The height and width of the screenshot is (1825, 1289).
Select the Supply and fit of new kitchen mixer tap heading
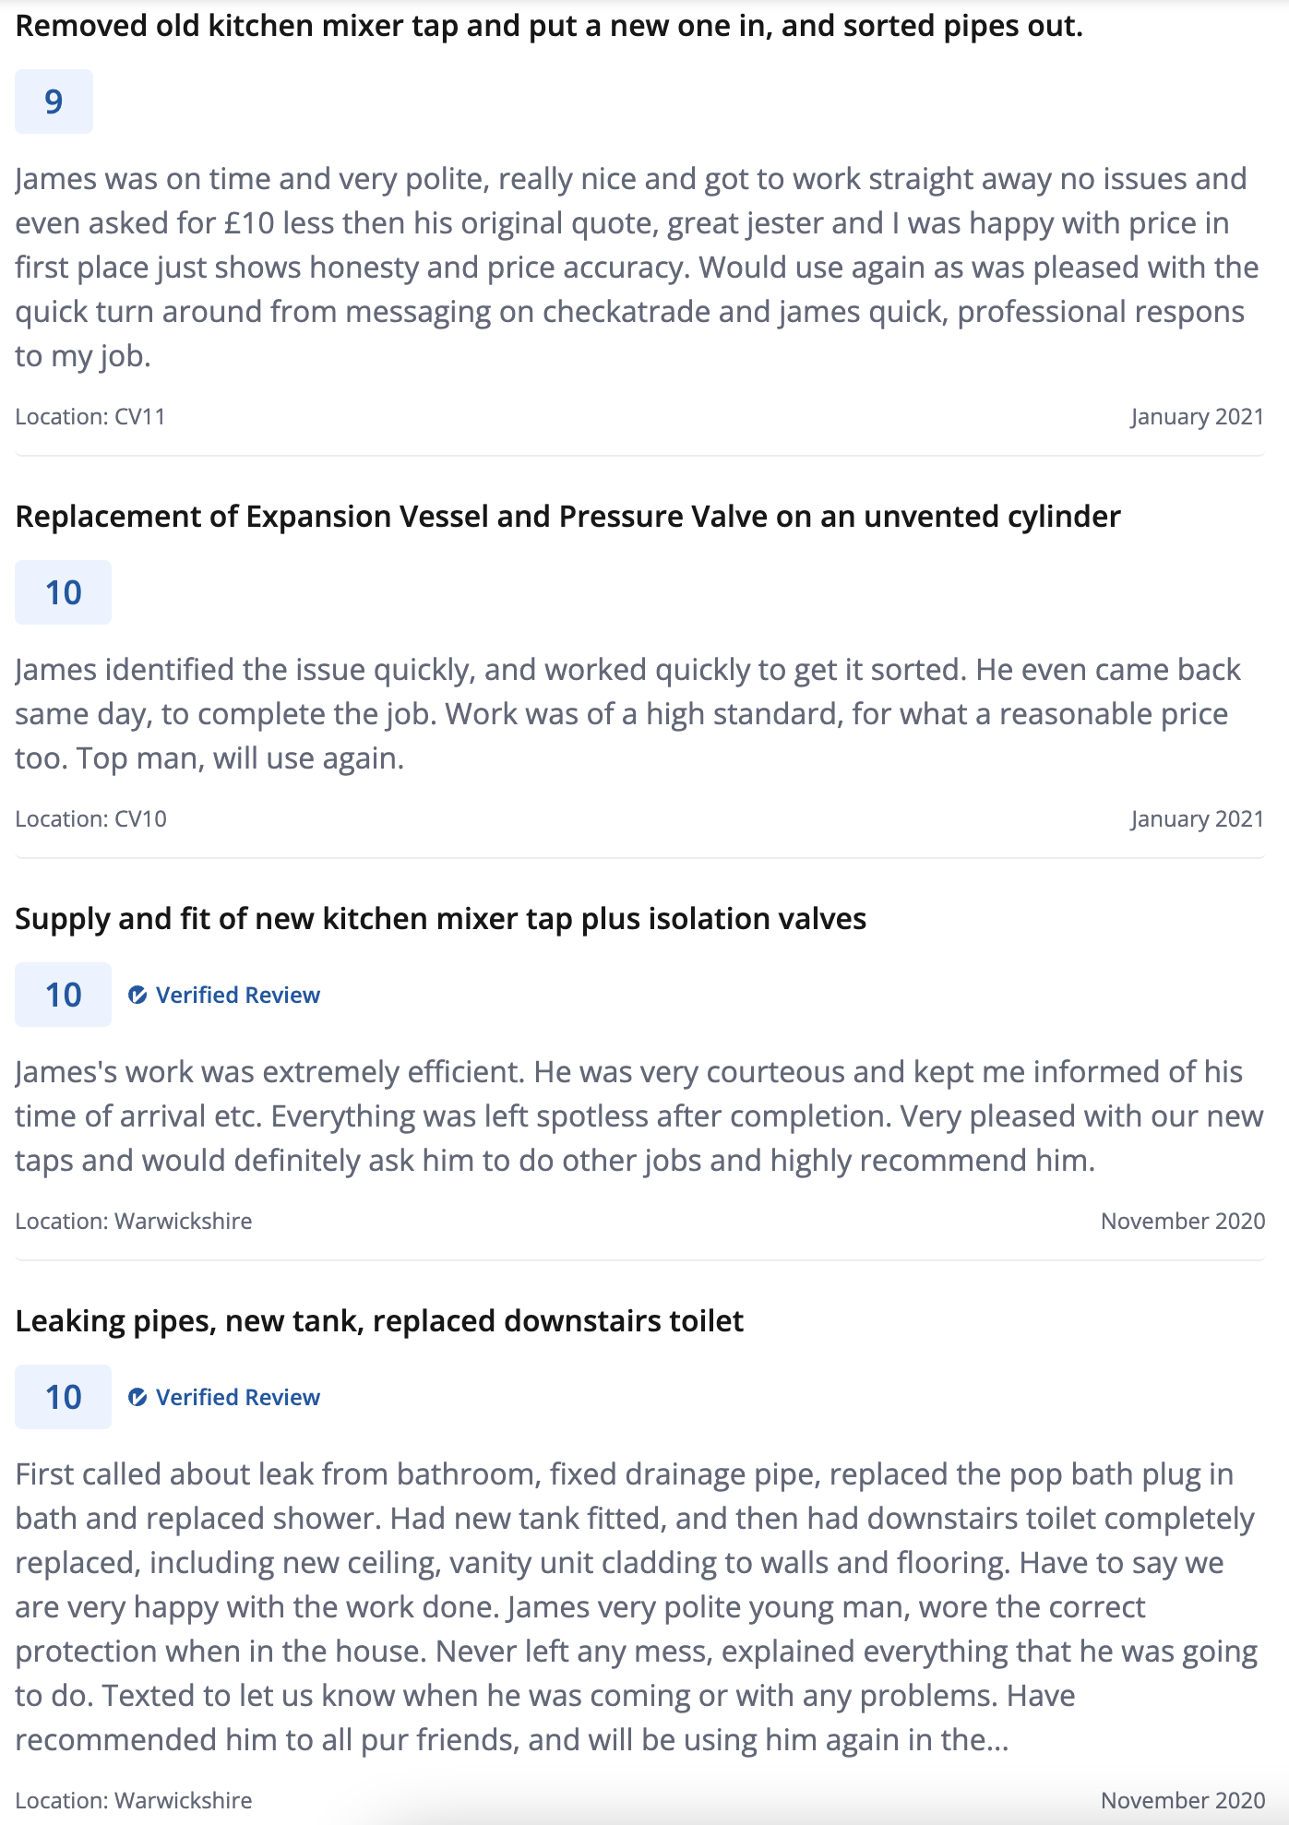[x=440, y=919]
